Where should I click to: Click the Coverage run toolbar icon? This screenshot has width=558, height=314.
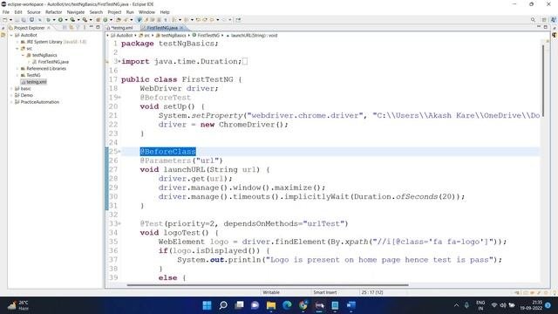click(x=72, y=19)
